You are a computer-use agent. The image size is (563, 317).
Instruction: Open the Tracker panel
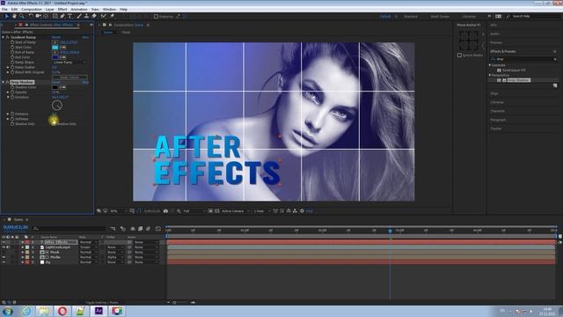(x=496, y=129)
